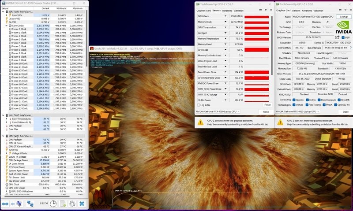
Task: Click HWiNFO expand view arrows icon
Action: [x=5, y=204]
